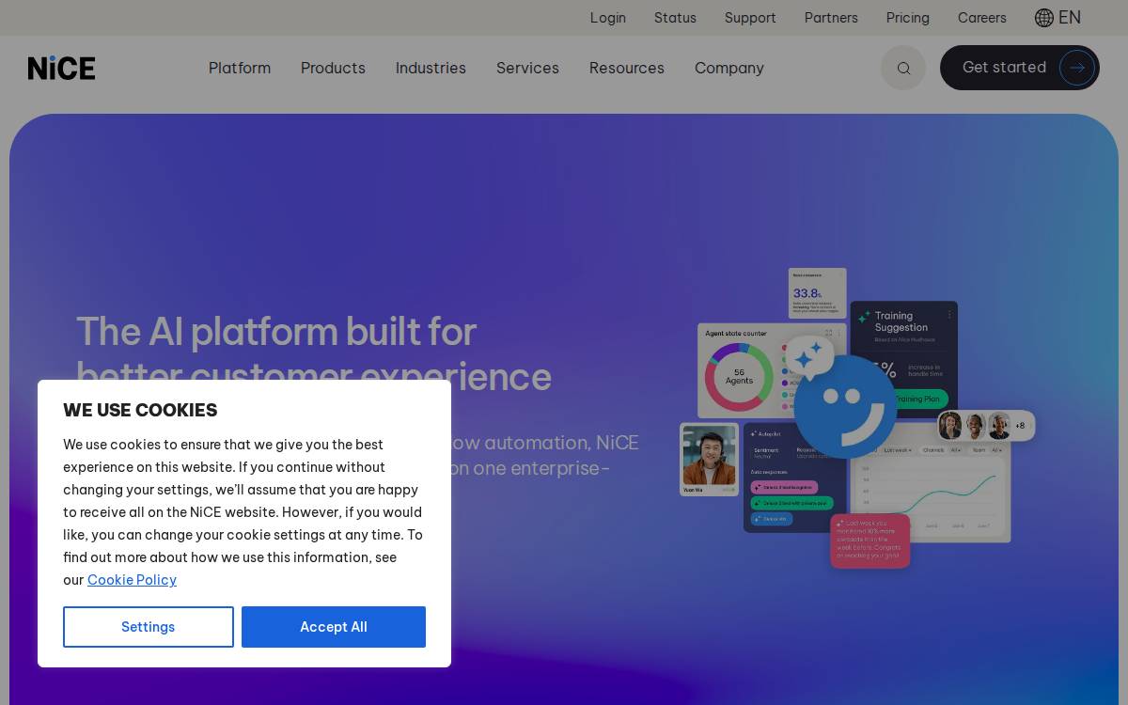Open the Careers link

pyautogui.click(x=982, y=18)
